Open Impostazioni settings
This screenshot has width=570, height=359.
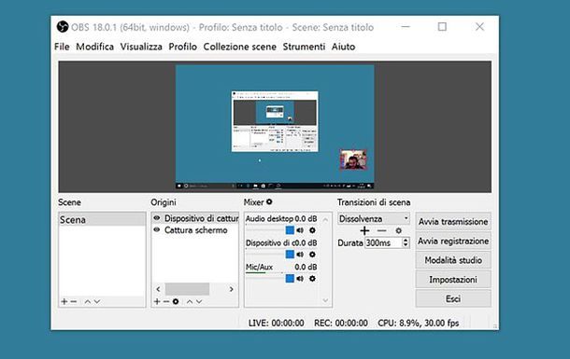[x=453, y=279]
